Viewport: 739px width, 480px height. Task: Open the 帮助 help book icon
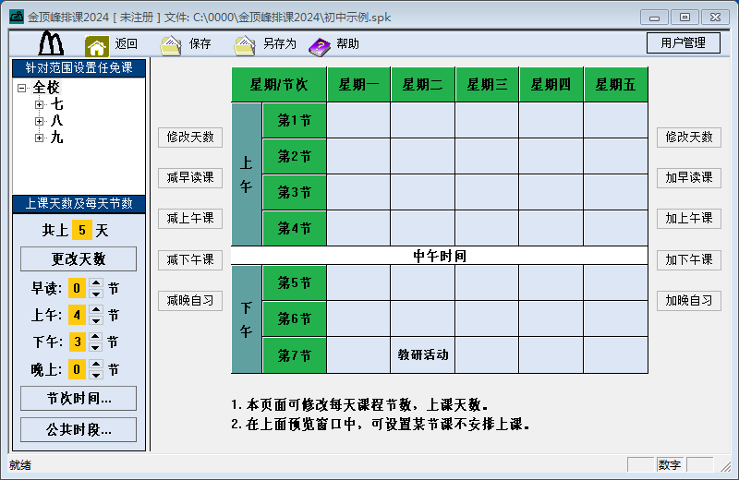(320, 47)
